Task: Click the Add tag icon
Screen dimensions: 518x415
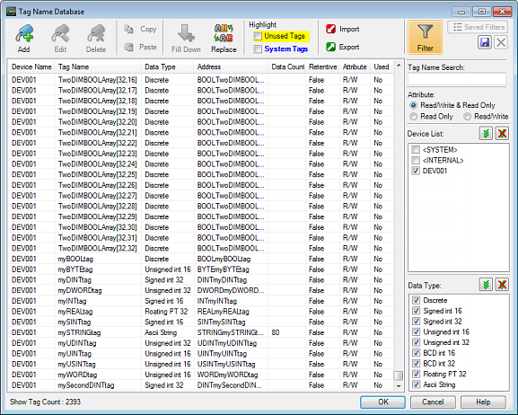Action: [23, 34]
